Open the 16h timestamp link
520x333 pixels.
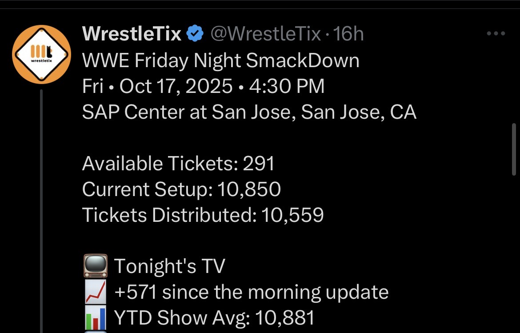pyautogui.click(x=348, y=34)
